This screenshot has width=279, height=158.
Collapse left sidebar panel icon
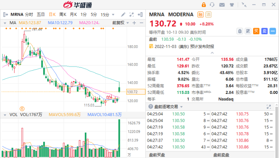(x=6, y=15)
